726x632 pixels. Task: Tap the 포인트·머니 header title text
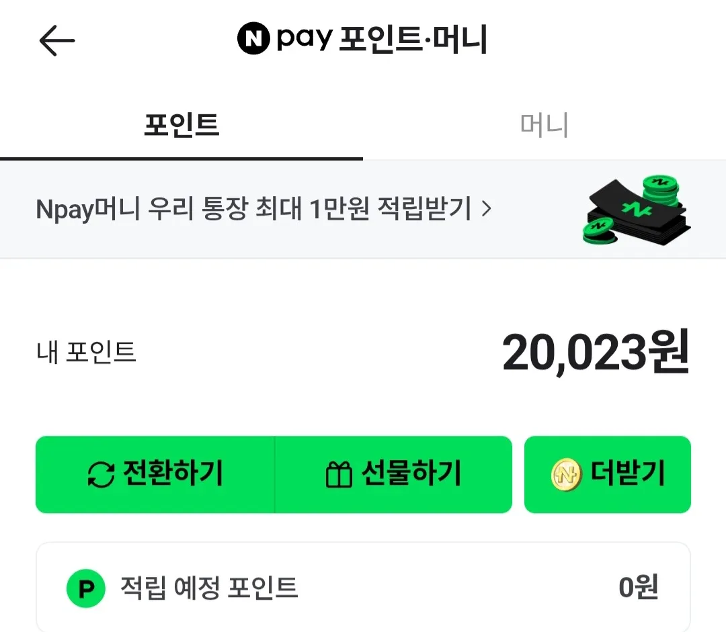point(413,40)
